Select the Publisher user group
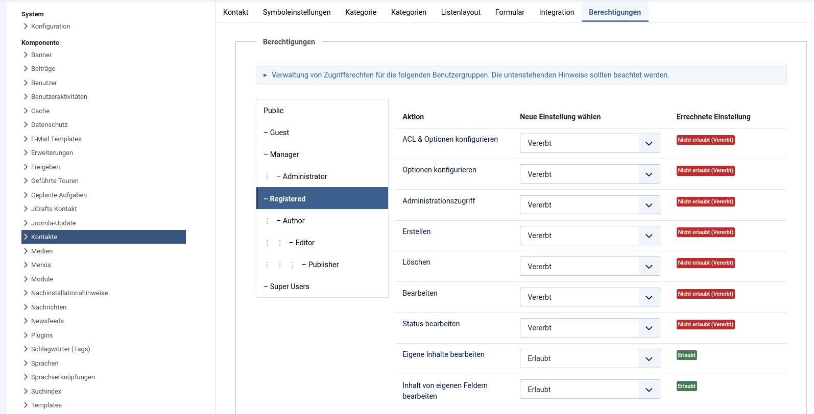 (323, 265)
